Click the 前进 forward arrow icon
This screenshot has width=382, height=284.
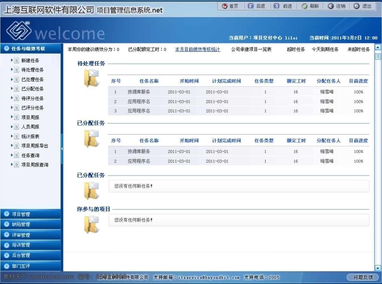click(277, 6)
